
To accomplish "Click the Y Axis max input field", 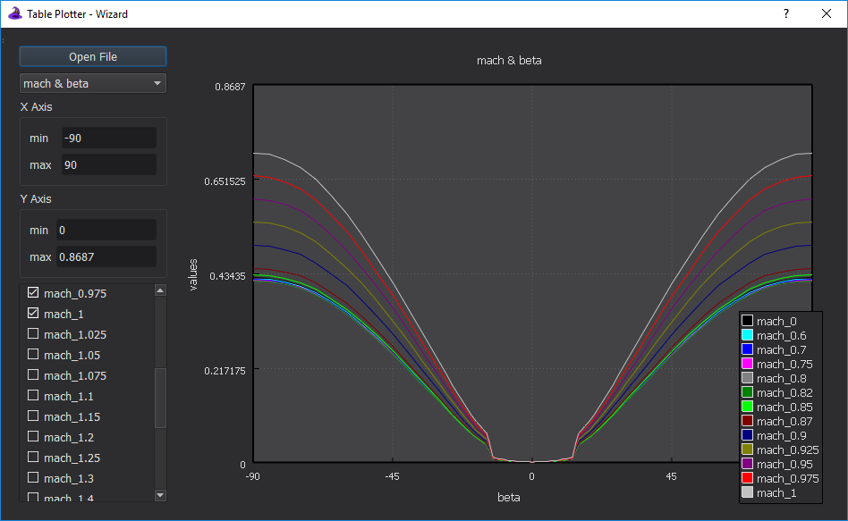I will [x=106, y=256].
